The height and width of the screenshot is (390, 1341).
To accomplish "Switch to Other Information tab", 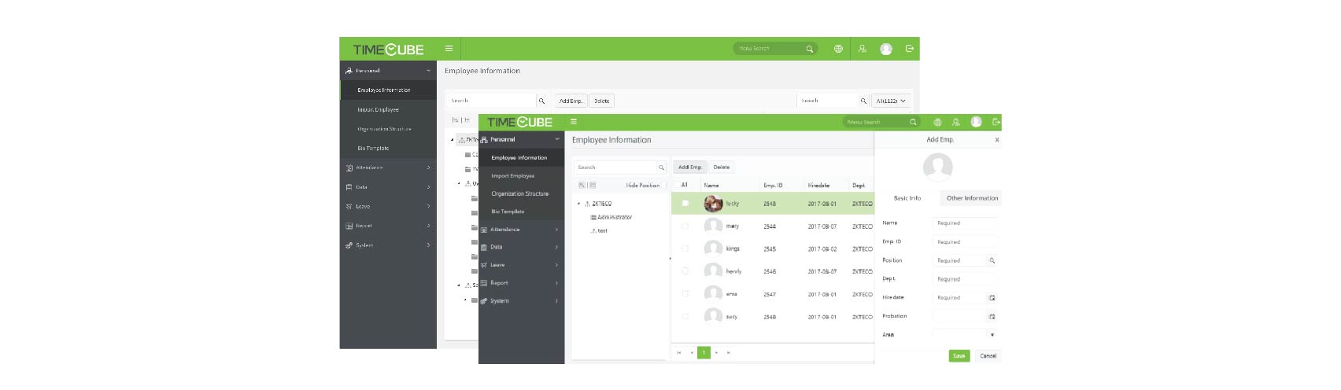I will 972,198.
